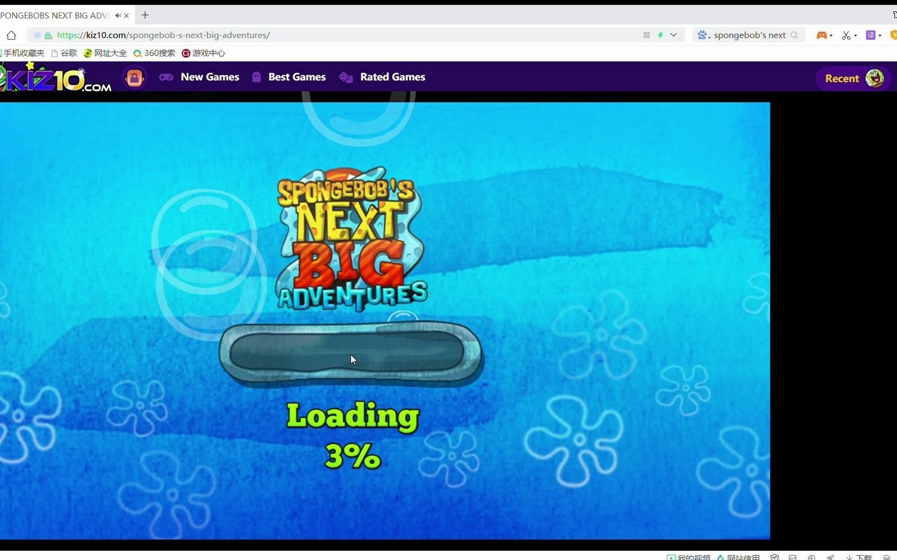Click the image icon in status bar
This screenshot has width=897, height=560.
tap(793, 557)
